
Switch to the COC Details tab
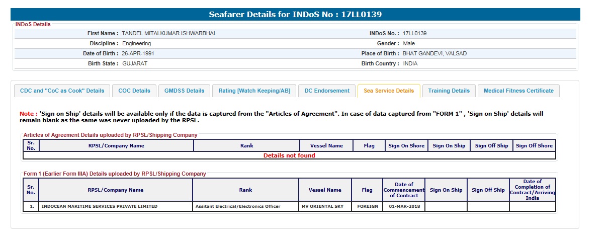pos(134,91)
